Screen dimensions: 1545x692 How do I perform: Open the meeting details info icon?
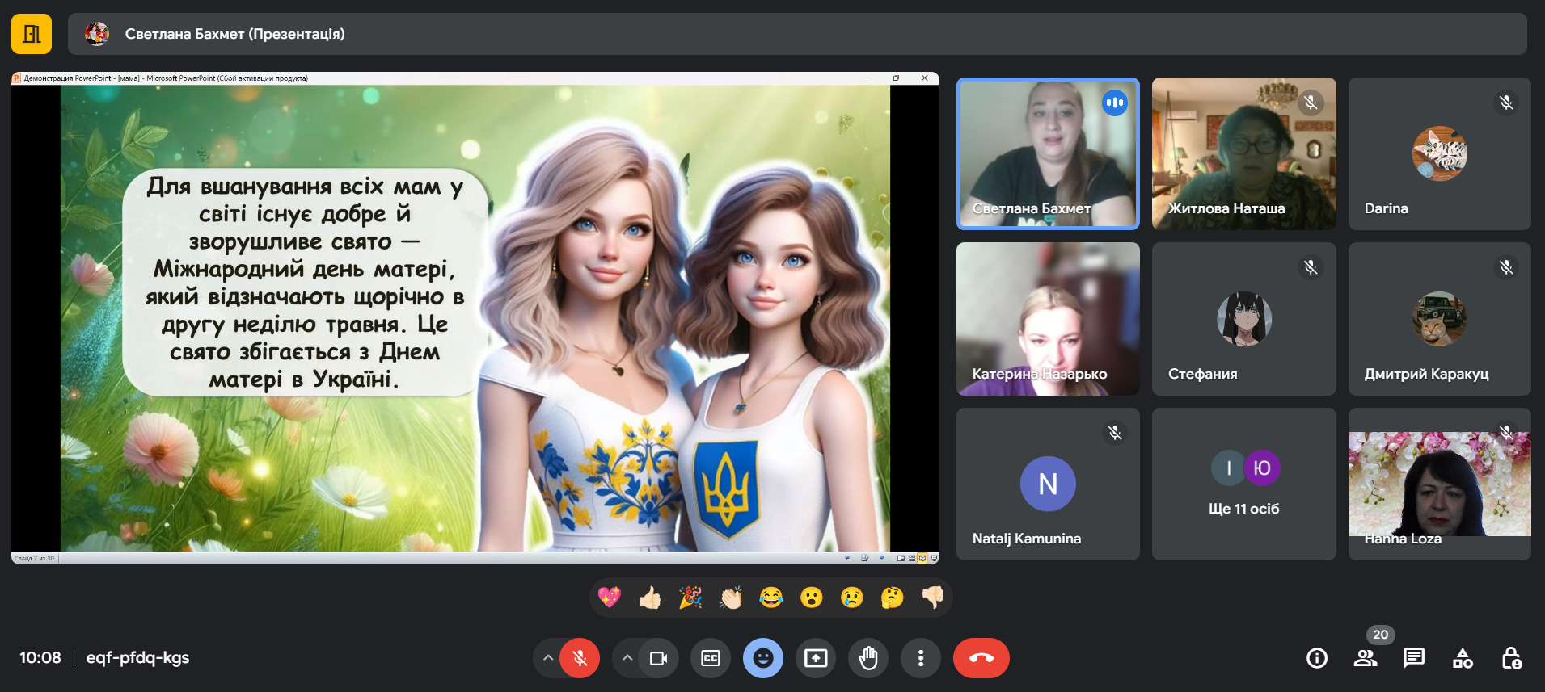pos(1317,658)
